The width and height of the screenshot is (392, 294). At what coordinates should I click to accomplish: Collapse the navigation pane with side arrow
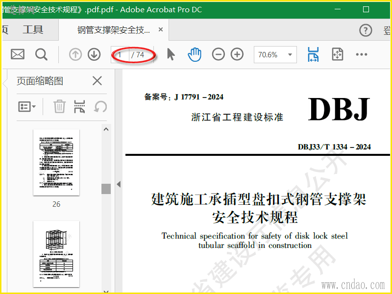(119, 185)
